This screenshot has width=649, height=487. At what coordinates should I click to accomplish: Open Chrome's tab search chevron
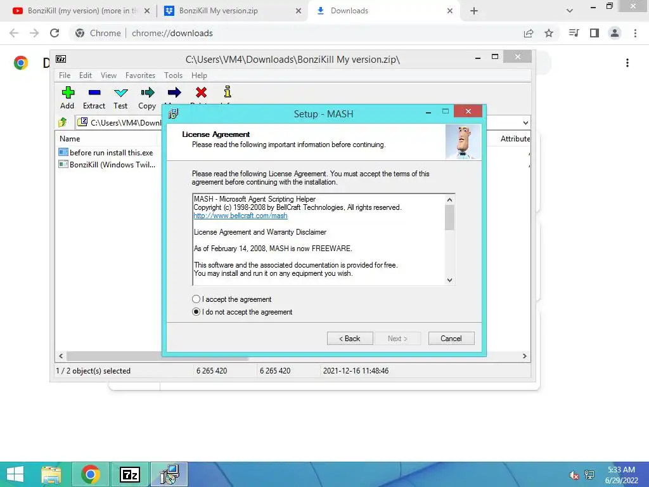pos(570,11)
